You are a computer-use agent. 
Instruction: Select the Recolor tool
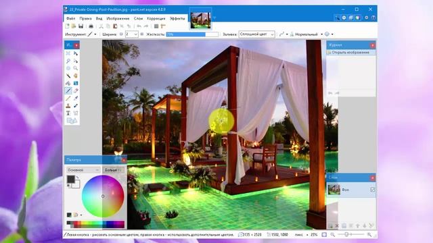coord(76,105)
